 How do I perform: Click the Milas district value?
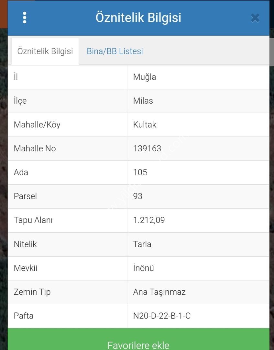[143, 101]
